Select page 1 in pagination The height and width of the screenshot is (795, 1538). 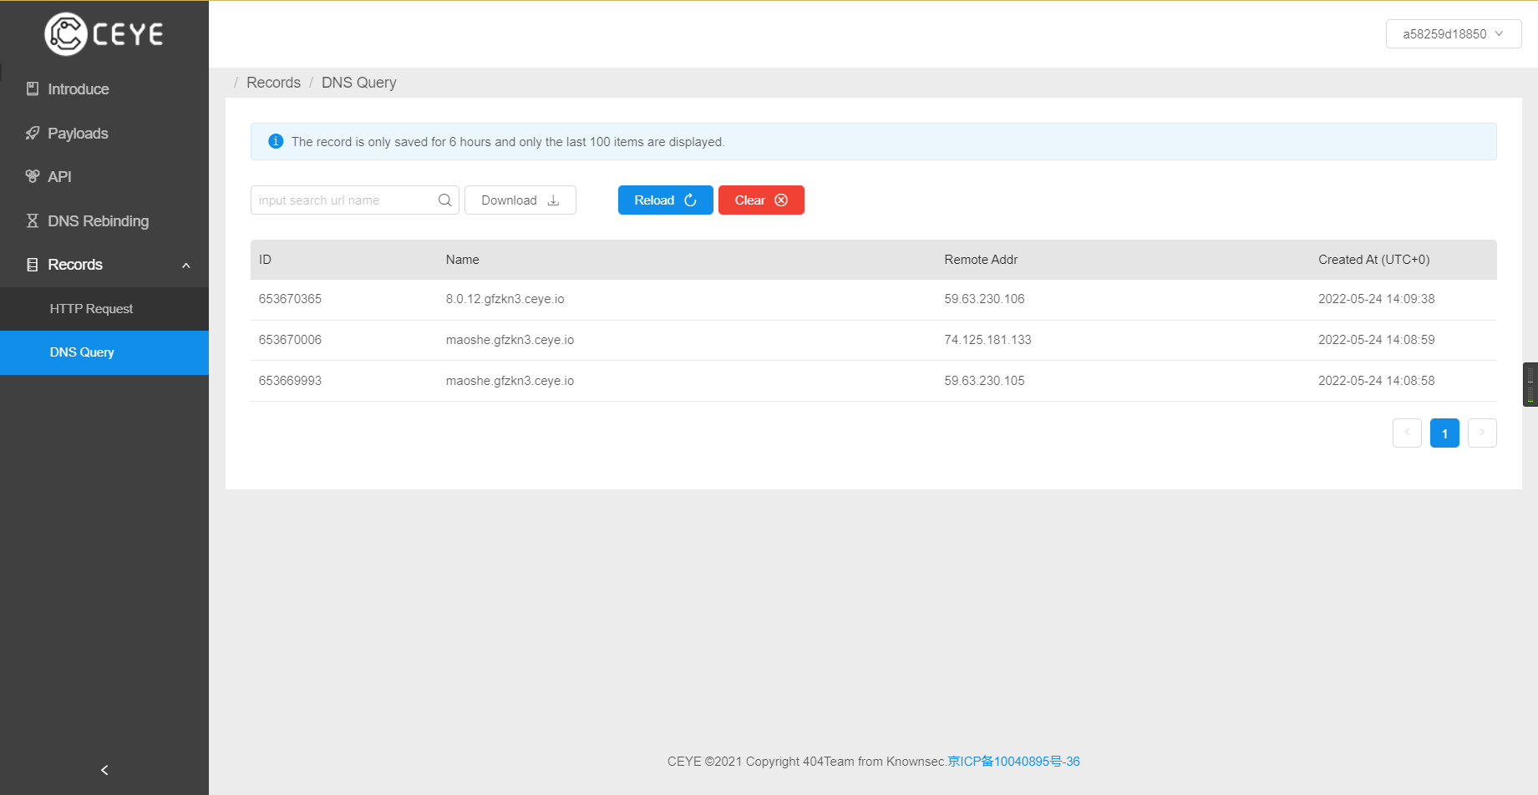1444,433
